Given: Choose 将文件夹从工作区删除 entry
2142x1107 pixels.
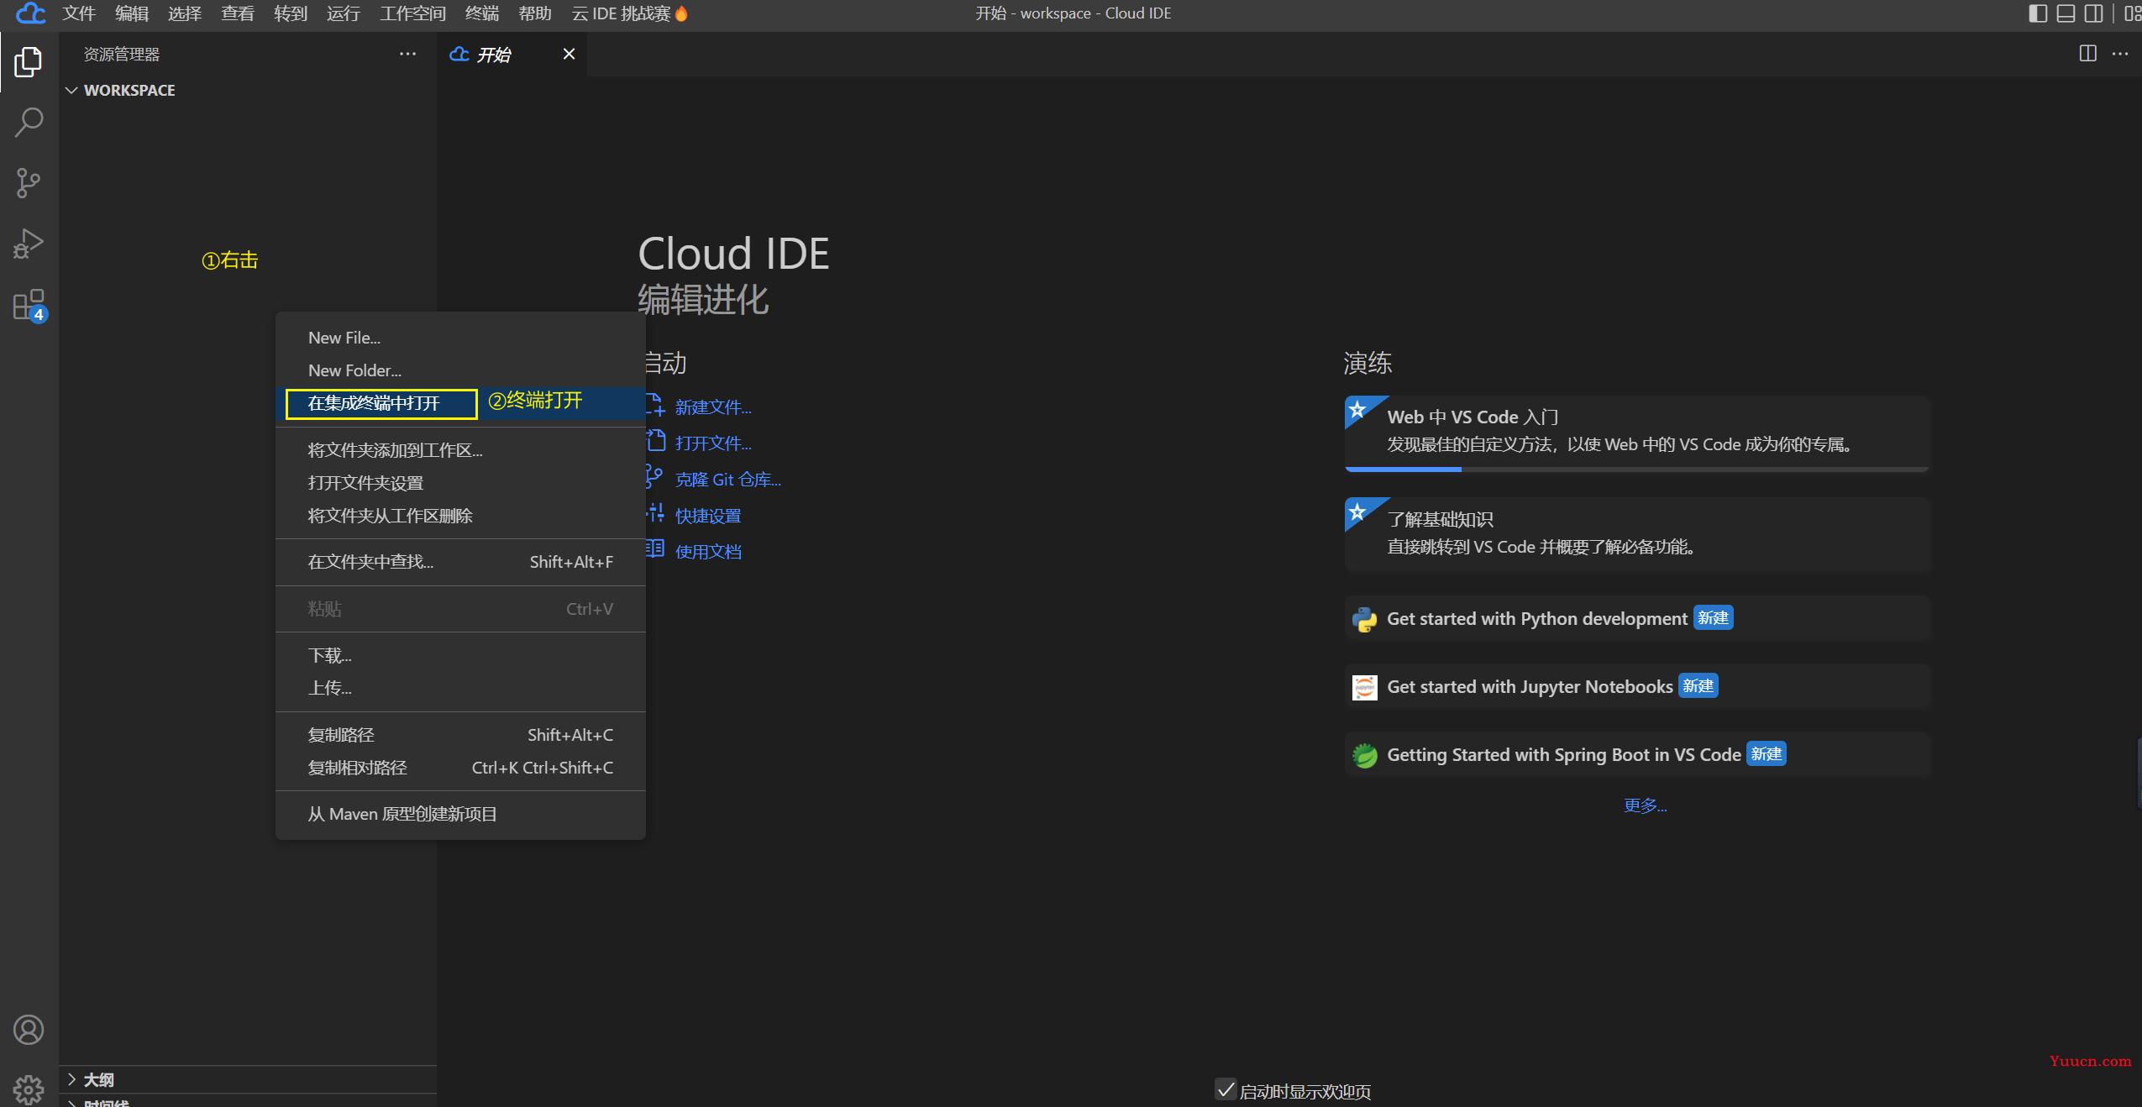Looking at the screenshot, I should pyautogui.click(x=460, y=516).
